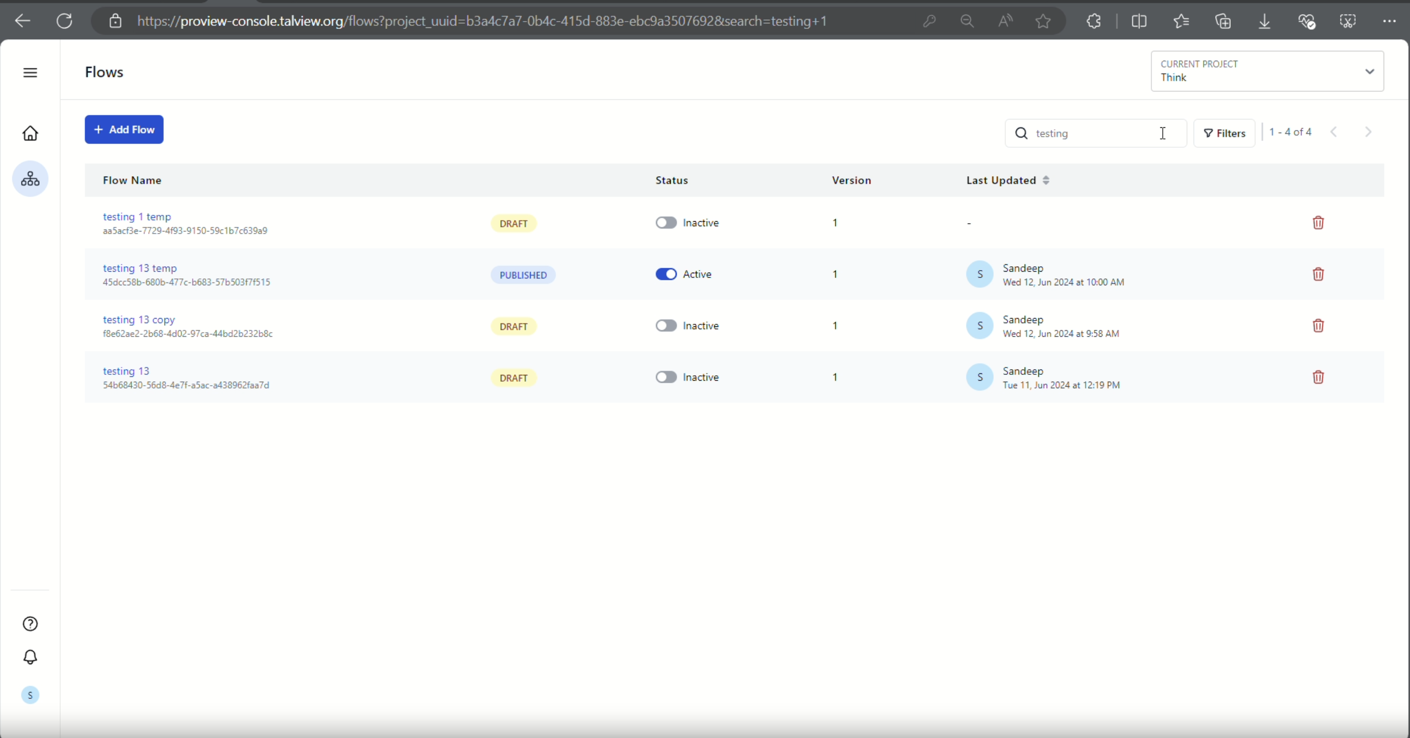Open the notifications bell icon
Image resolution: width=1410 pixels, height=738 pixels.
(30, 656)
